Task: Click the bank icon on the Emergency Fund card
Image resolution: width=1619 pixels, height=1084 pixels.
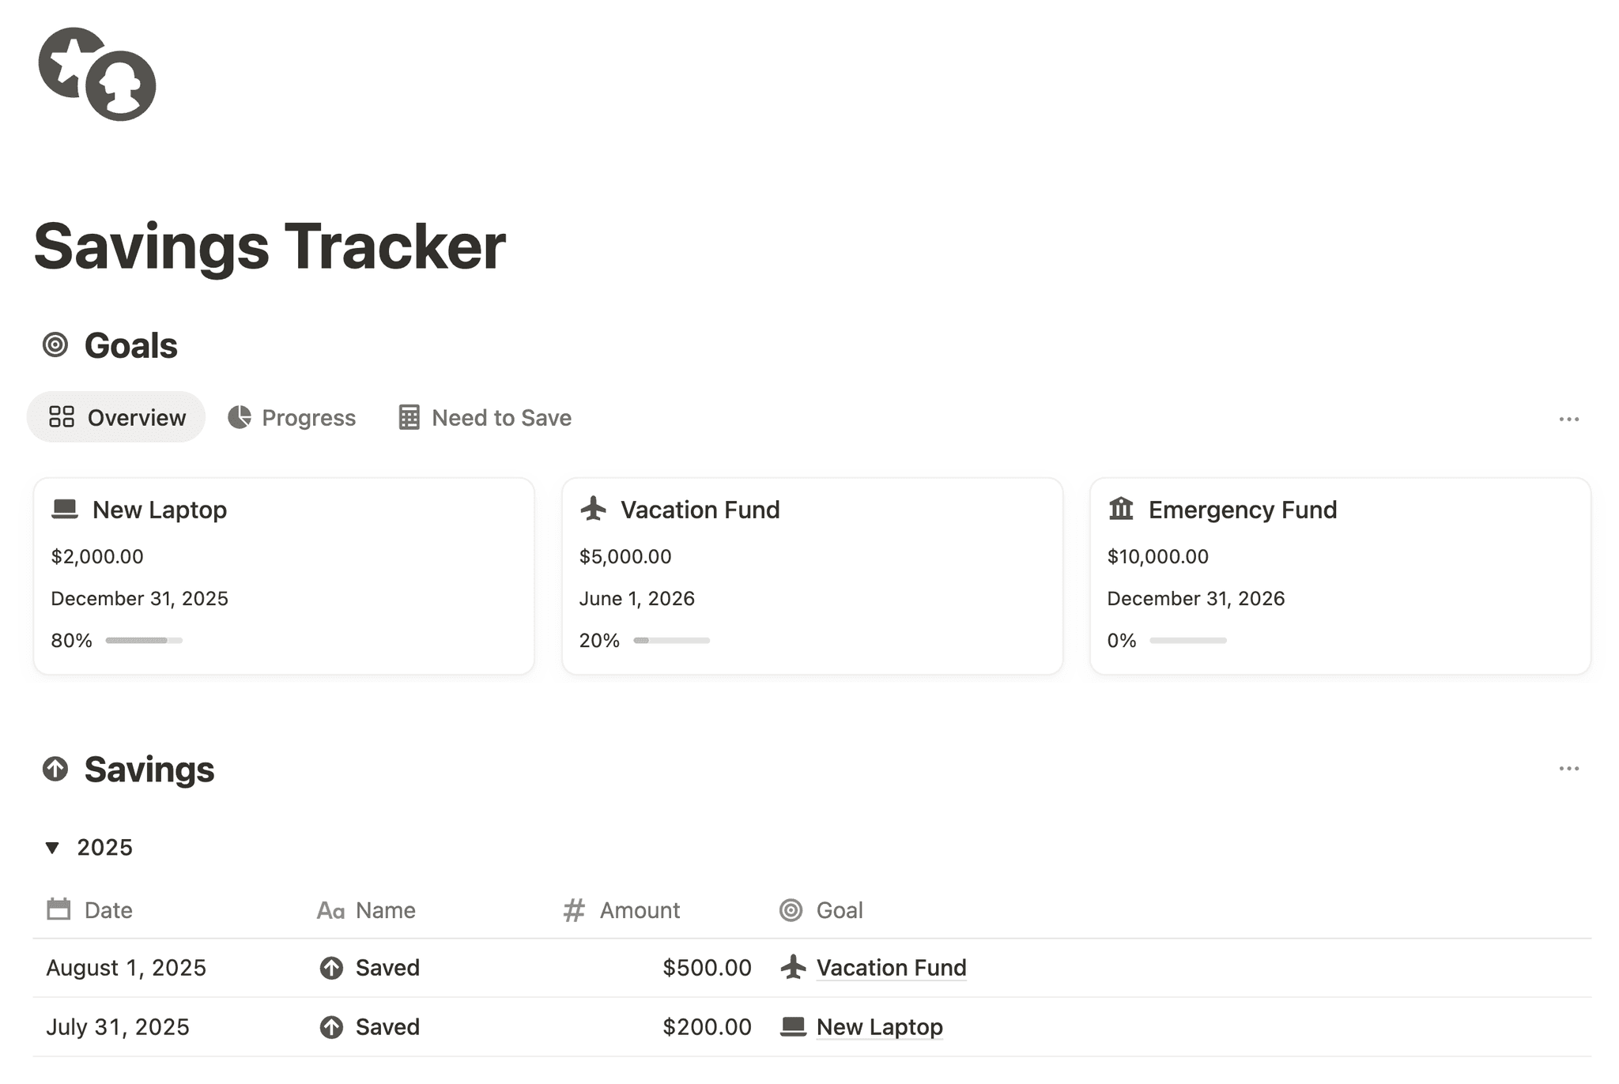Action: pyautogui.click(x=1119, y=510)
